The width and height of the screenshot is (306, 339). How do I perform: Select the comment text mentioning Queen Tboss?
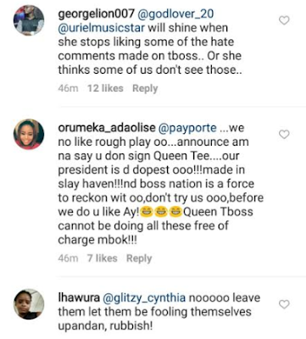(x=160, y=184)
